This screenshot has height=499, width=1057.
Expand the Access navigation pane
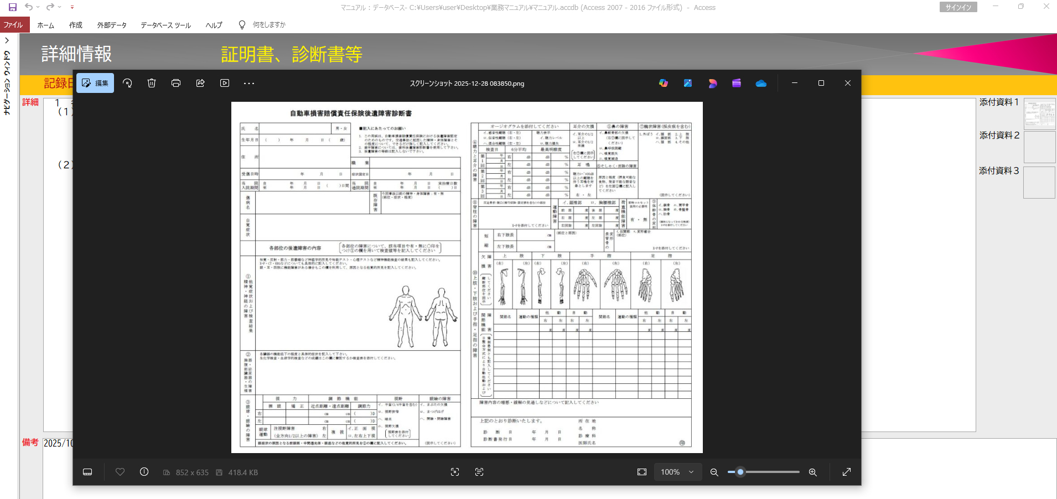7,40
